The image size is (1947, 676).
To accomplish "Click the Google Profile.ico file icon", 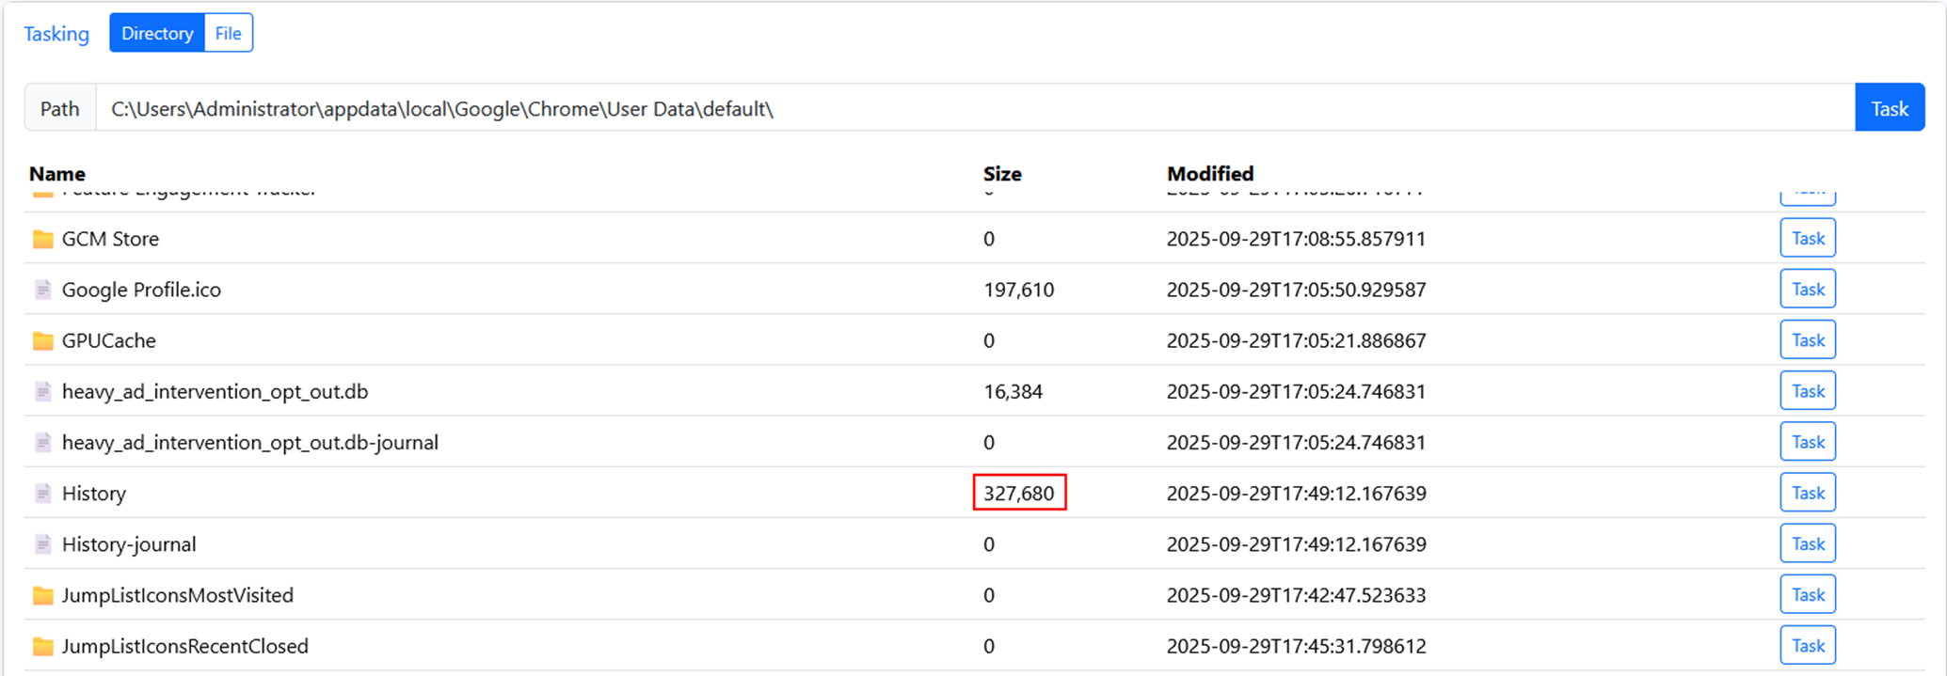I will [x=42, y=290].
